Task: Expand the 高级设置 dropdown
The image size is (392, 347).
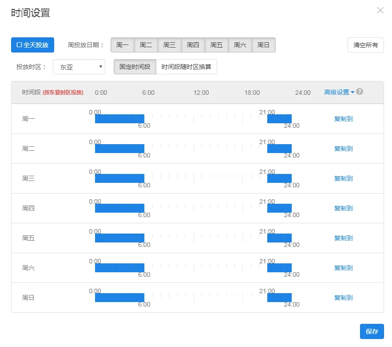Action: (x=339, y=92)
